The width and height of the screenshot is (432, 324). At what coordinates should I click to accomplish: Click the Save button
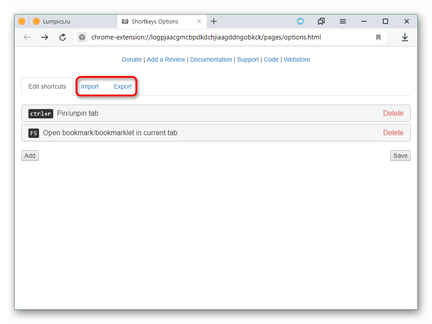(x=401, y=156)
